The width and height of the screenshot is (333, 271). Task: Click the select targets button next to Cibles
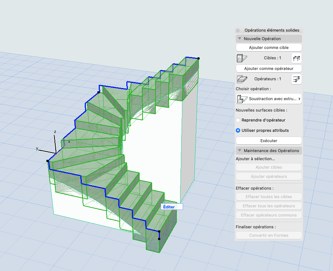click(297, 58)
